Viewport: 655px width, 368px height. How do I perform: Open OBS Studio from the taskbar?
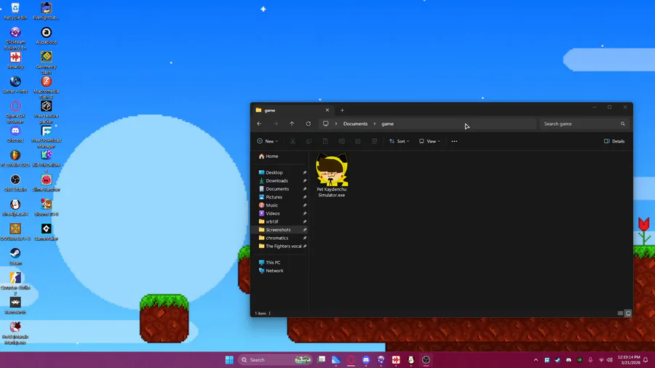(426, 360)
